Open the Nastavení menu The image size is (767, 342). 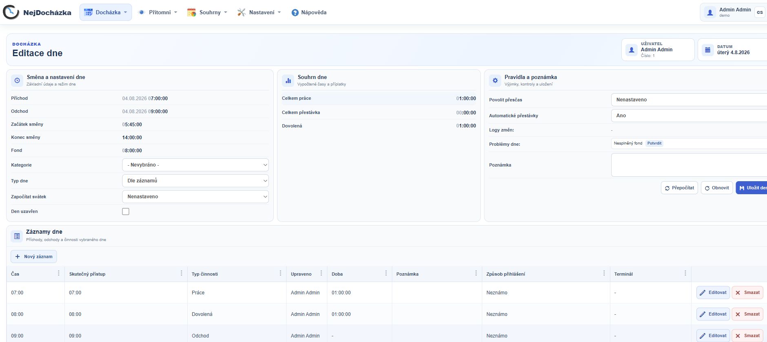pos(259,12)
